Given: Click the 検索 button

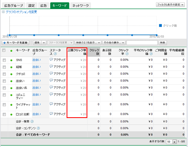Looking at the screenshot, I should (163, 43).
